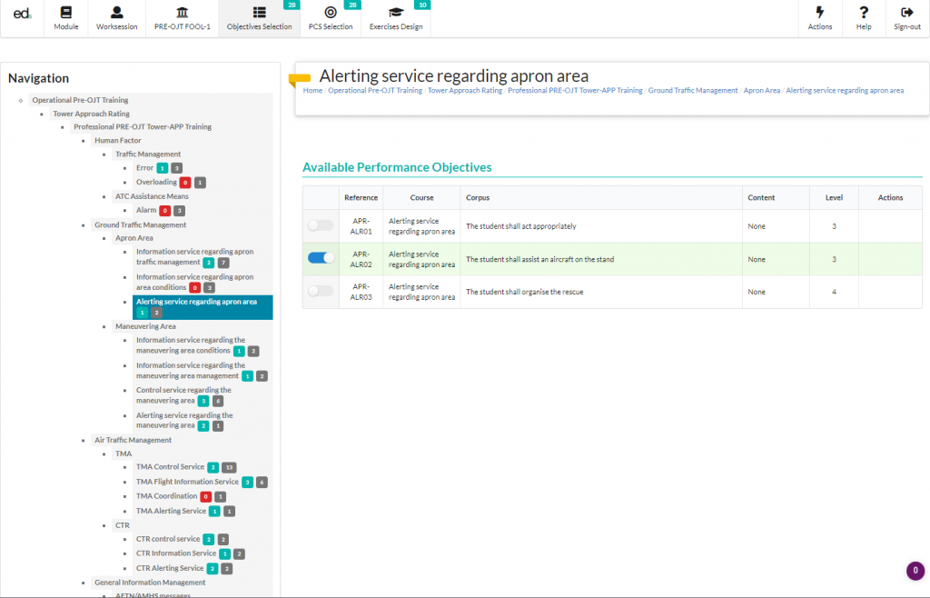Click 'The student shall organise the rescue'

tap(524, 292)
